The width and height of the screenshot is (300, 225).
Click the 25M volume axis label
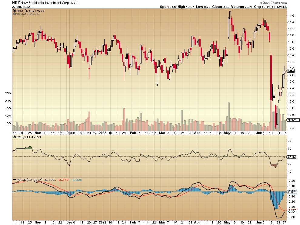(x=8, y=93)
